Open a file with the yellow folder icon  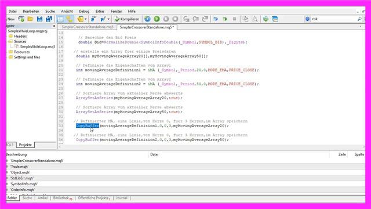30,19
